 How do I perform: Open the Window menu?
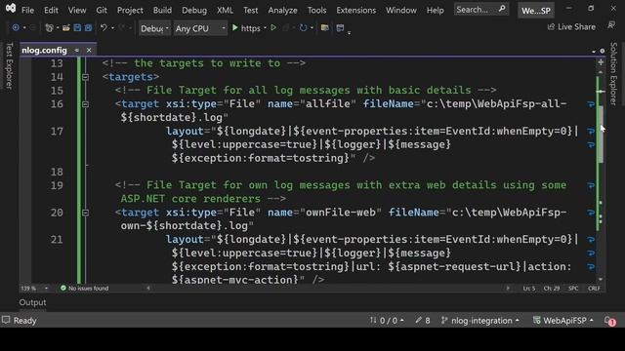pos(401,10)
